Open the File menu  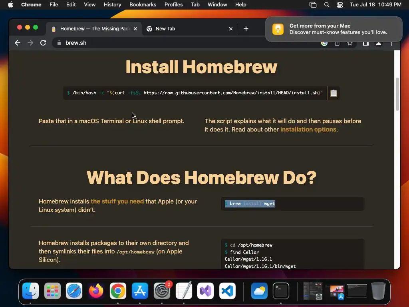tap(54, 5)
